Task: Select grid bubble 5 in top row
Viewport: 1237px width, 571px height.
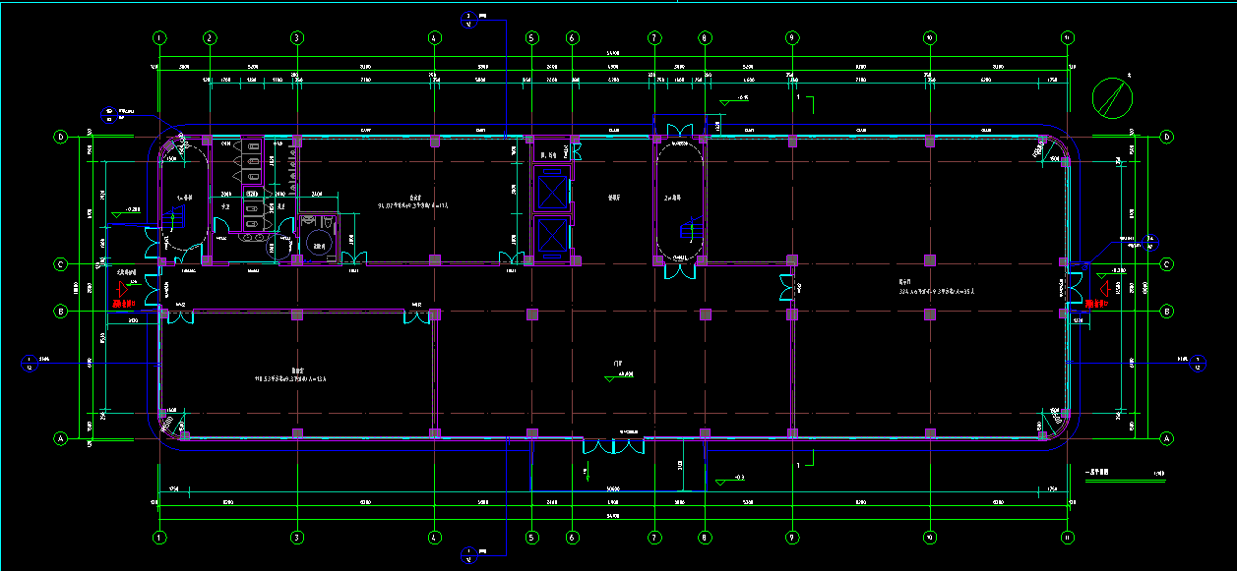Action: (x=531, y=38)
